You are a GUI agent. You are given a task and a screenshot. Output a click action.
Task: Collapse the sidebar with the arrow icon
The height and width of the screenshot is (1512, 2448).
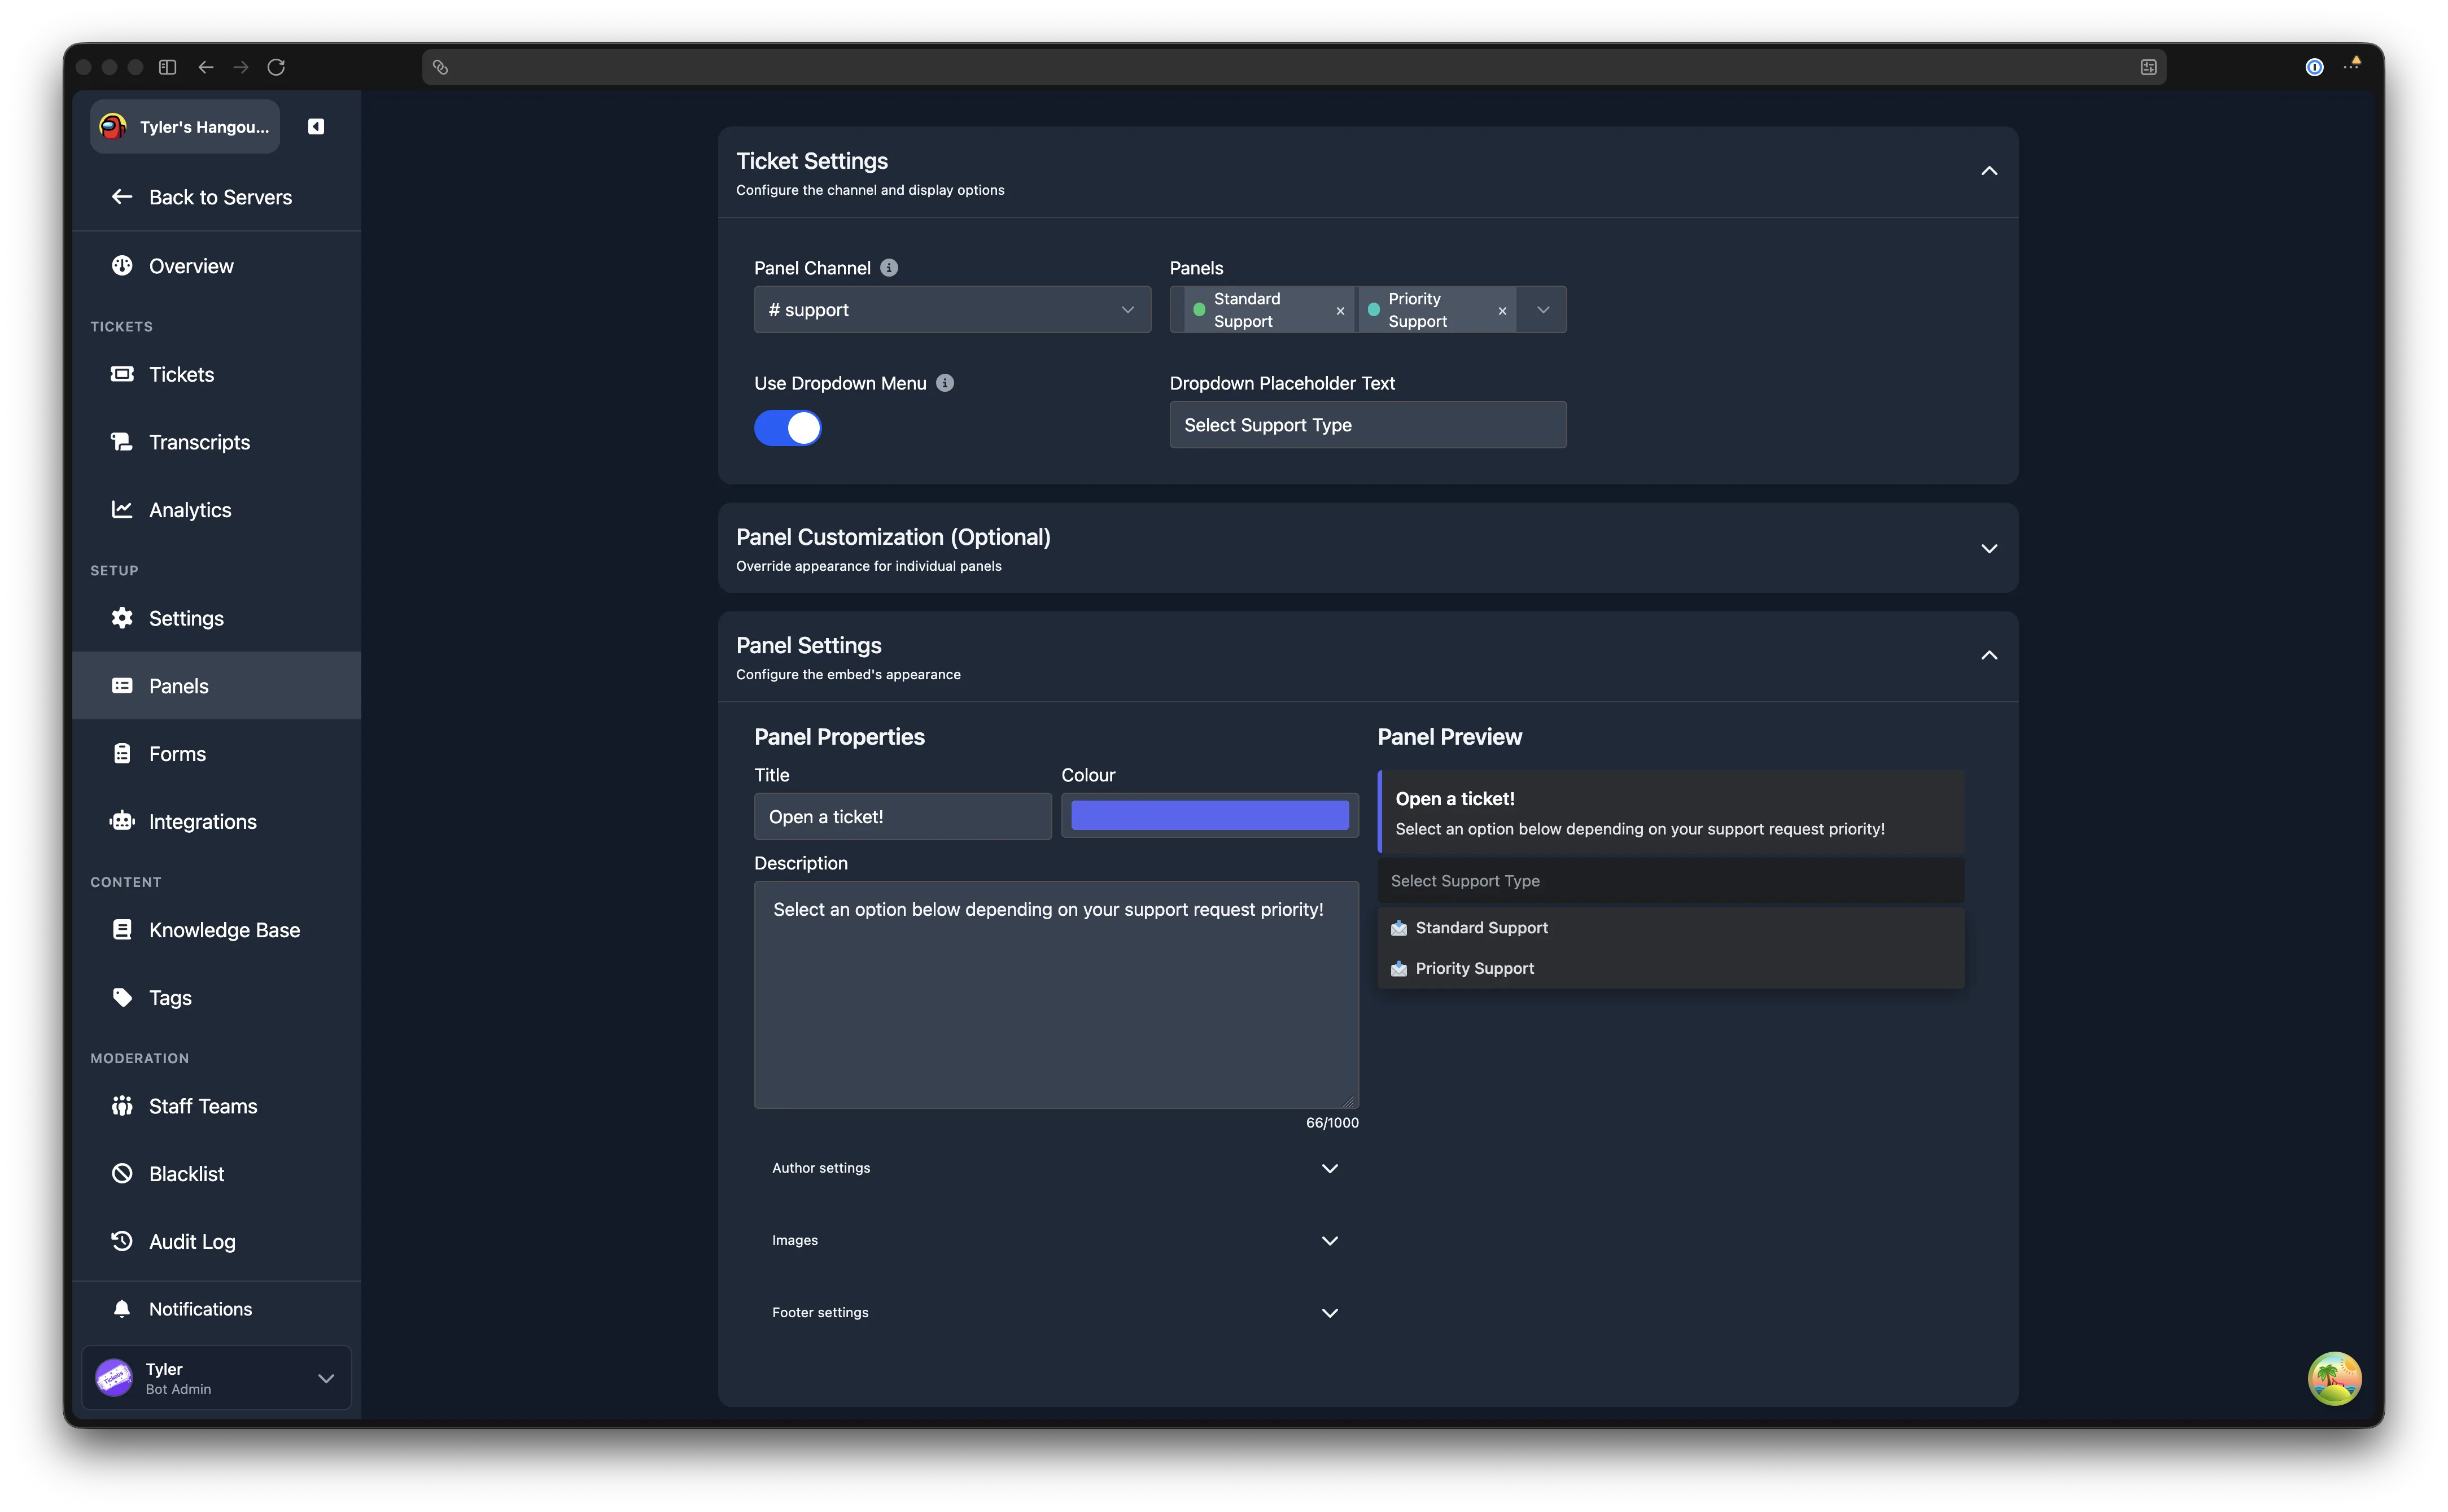tap(316, 126)
